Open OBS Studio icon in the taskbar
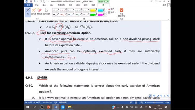This screenshot has height=110, width=195. coord(42,107)
